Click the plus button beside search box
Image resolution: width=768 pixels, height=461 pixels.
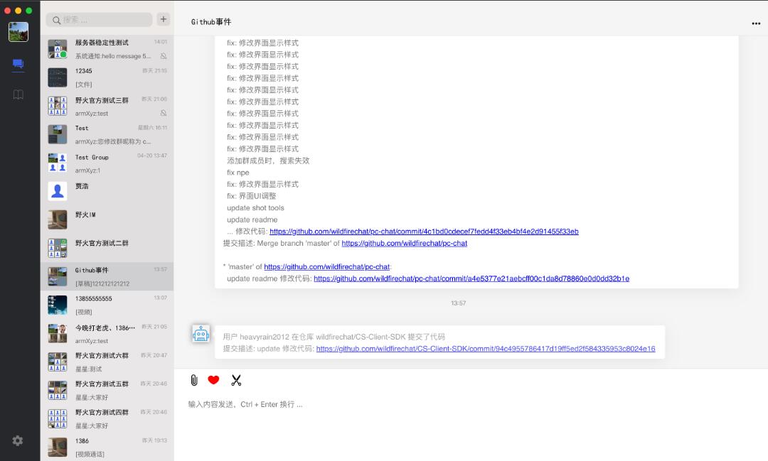coord(164,20)
